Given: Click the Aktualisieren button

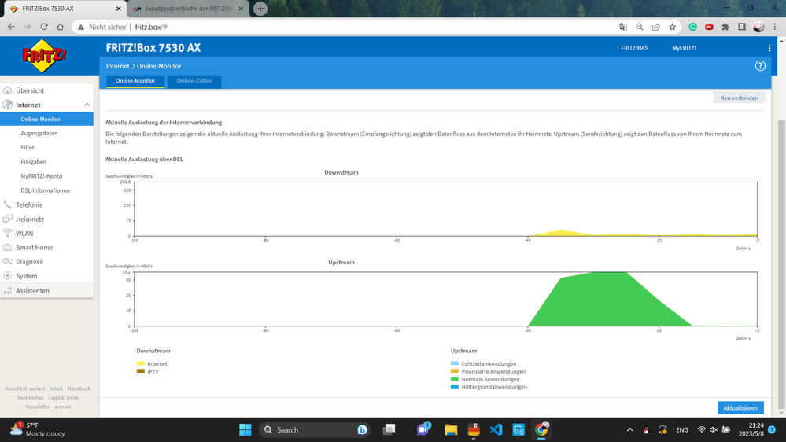Looking at the screenshot, I should coord(740,408).
